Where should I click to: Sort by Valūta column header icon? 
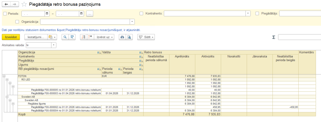coord(141,52)
